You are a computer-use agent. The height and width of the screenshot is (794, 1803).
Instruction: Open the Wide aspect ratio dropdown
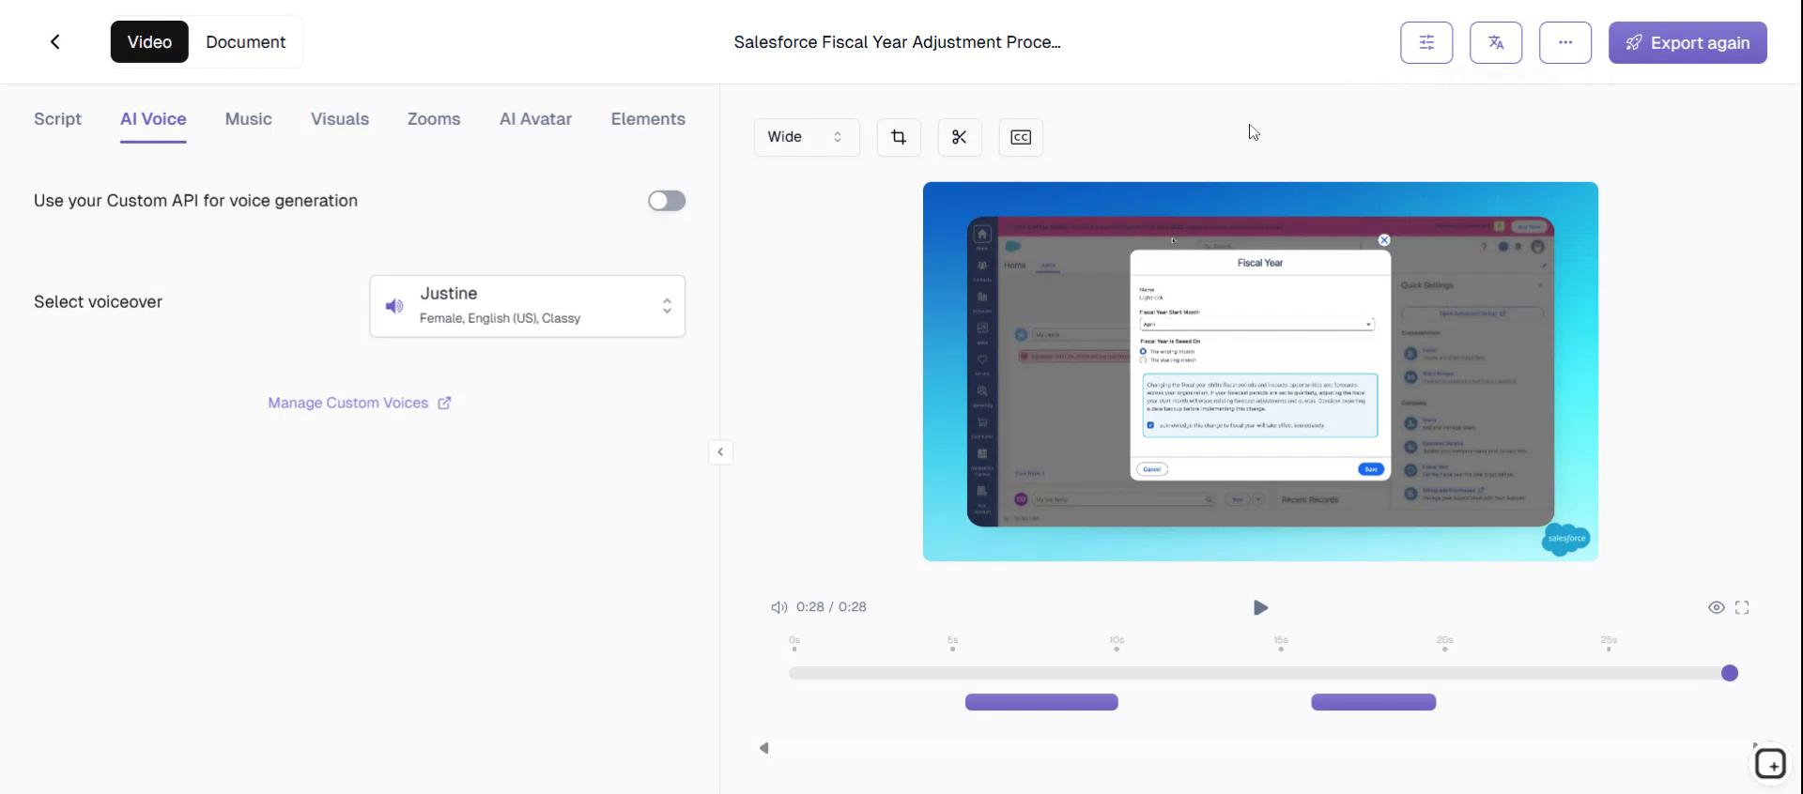[807, 137]
